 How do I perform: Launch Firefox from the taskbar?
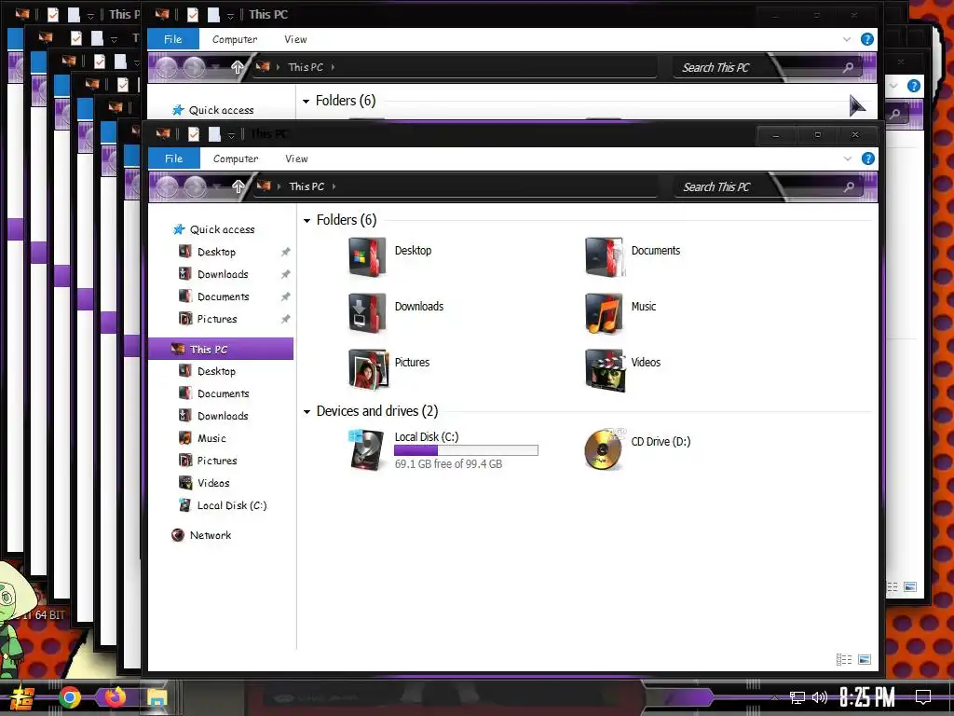pos(115,697)
